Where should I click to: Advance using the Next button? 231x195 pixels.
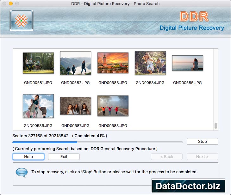click(202, 157)
